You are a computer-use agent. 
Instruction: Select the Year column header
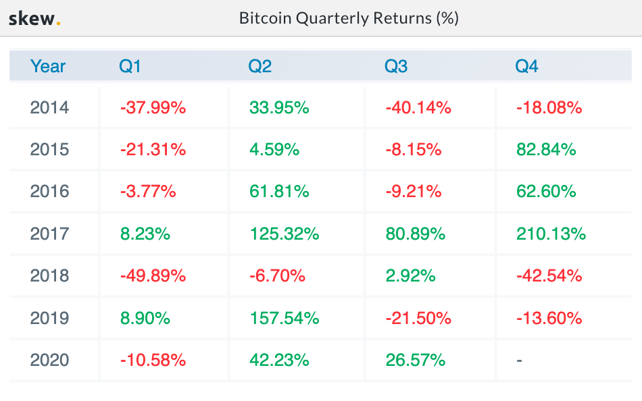coord(48,66)
